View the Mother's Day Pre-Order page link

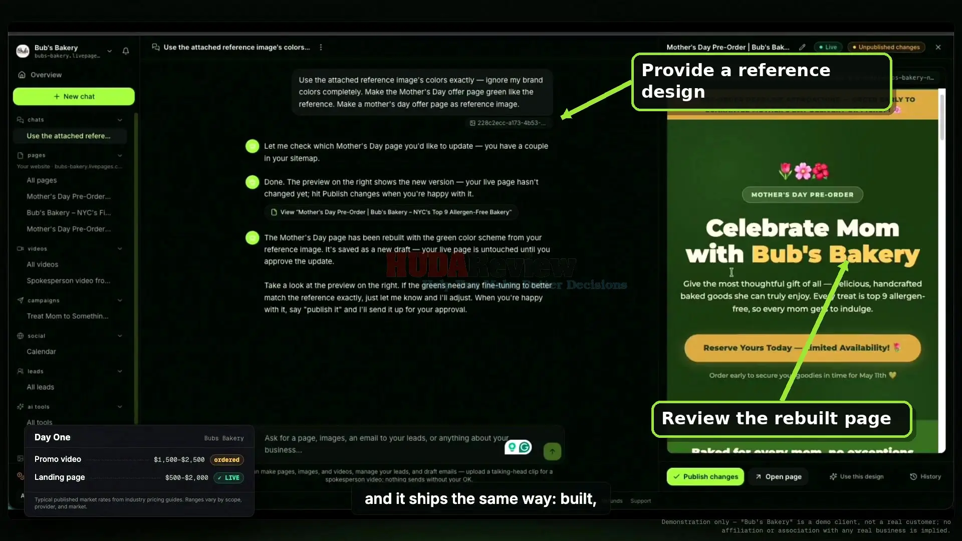click(391, 212)
